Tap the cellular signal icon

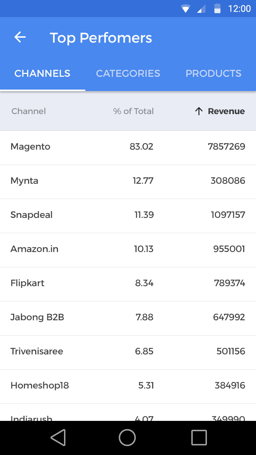[x=201, y=9]
